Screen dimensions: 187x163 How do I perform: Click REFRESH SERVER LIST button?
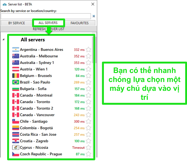(x=49, y=29)
